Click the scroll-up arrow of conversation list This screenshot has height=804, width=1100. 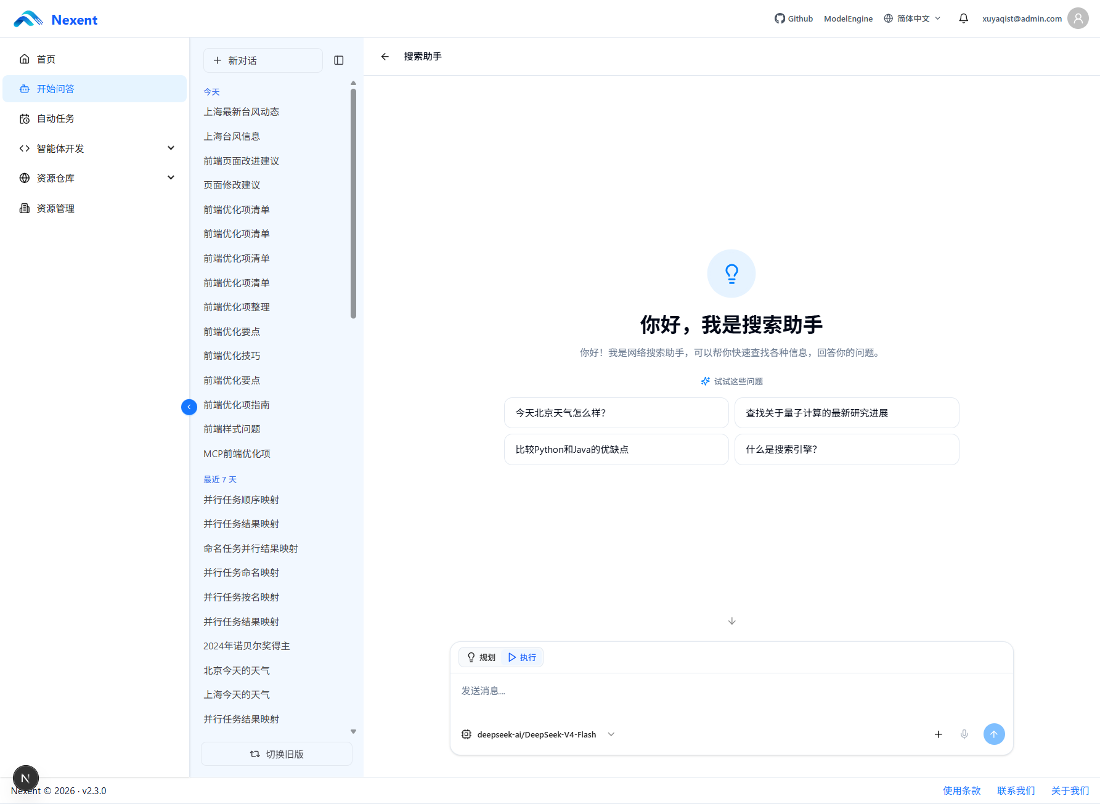pyautogui.click(x=354, y=83)
